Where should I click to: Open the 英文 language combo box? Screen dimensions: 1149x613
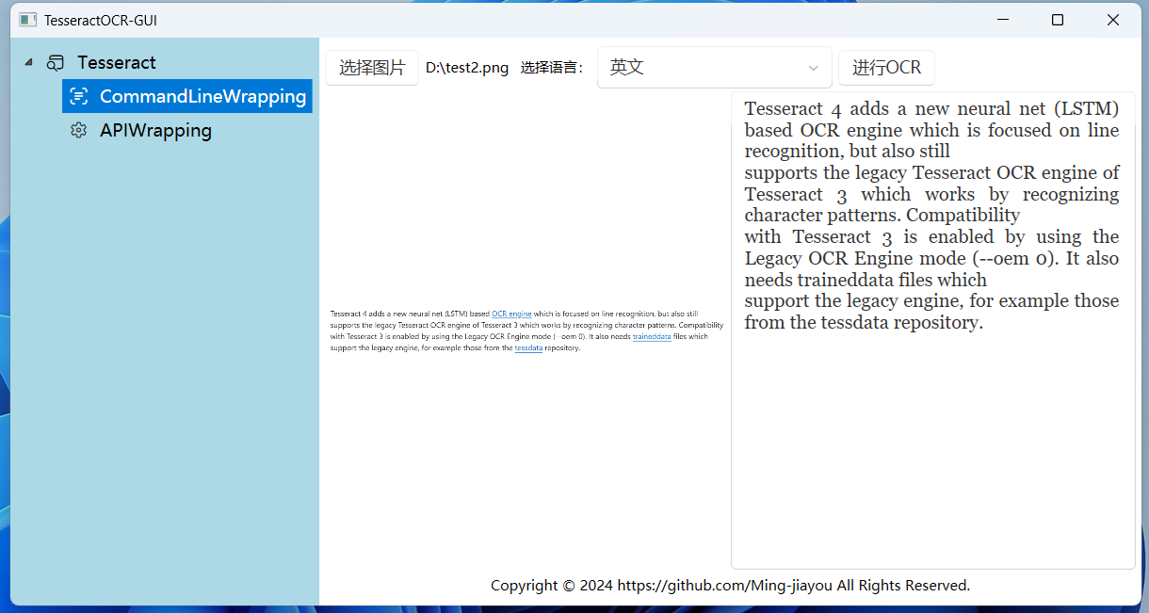715,68
